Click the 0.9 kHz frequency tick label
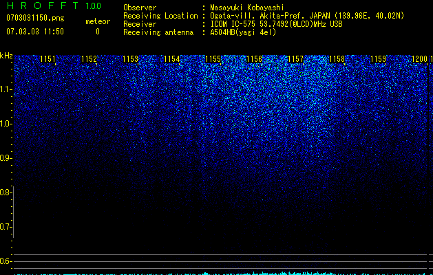Viewport: 433px width, 275px height. click(x=5, y=158)
